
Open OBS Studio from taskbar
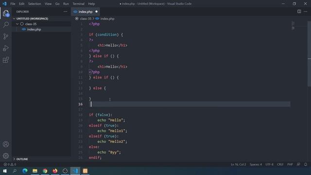click(65, 171)
